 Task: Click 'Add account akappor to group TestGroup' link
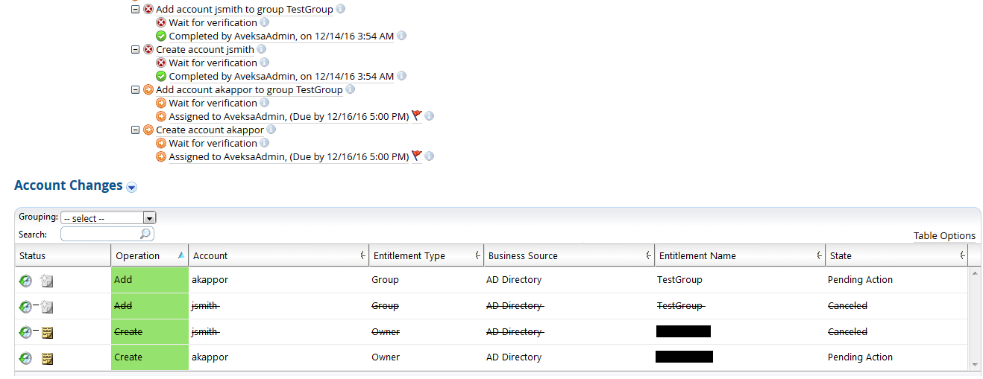(x=249, y=89)
